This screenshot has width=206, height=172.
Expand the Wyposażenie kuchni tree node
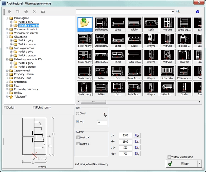tap(7, 29)
